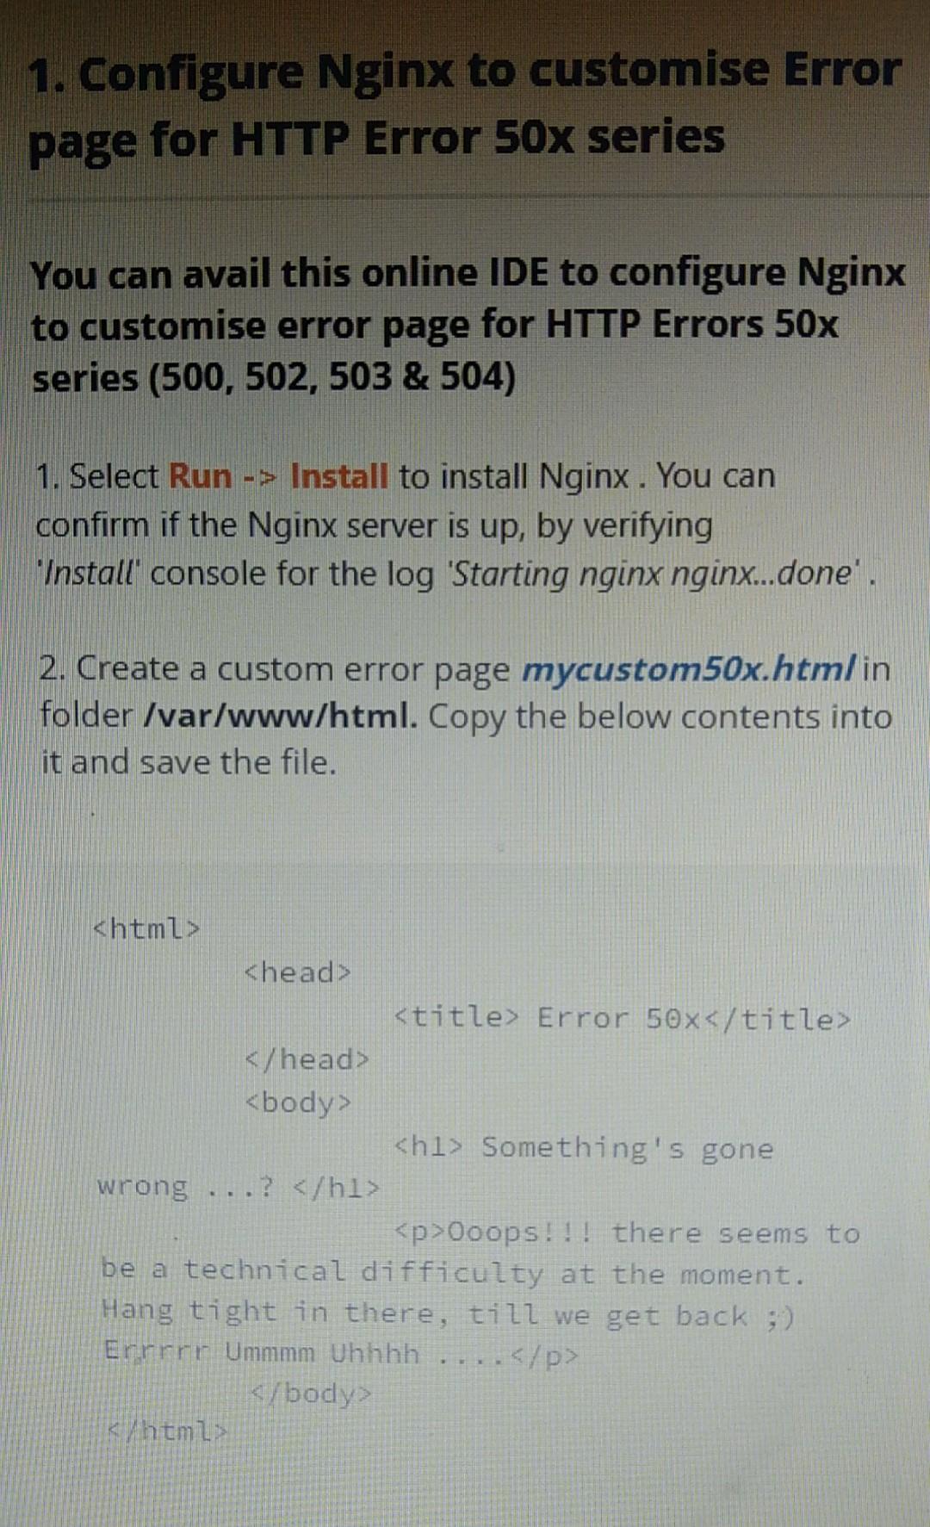This screenshot has height=1527, width=930.
Task: Click the orange "Install" text
Action: click(x=339, y=476)
